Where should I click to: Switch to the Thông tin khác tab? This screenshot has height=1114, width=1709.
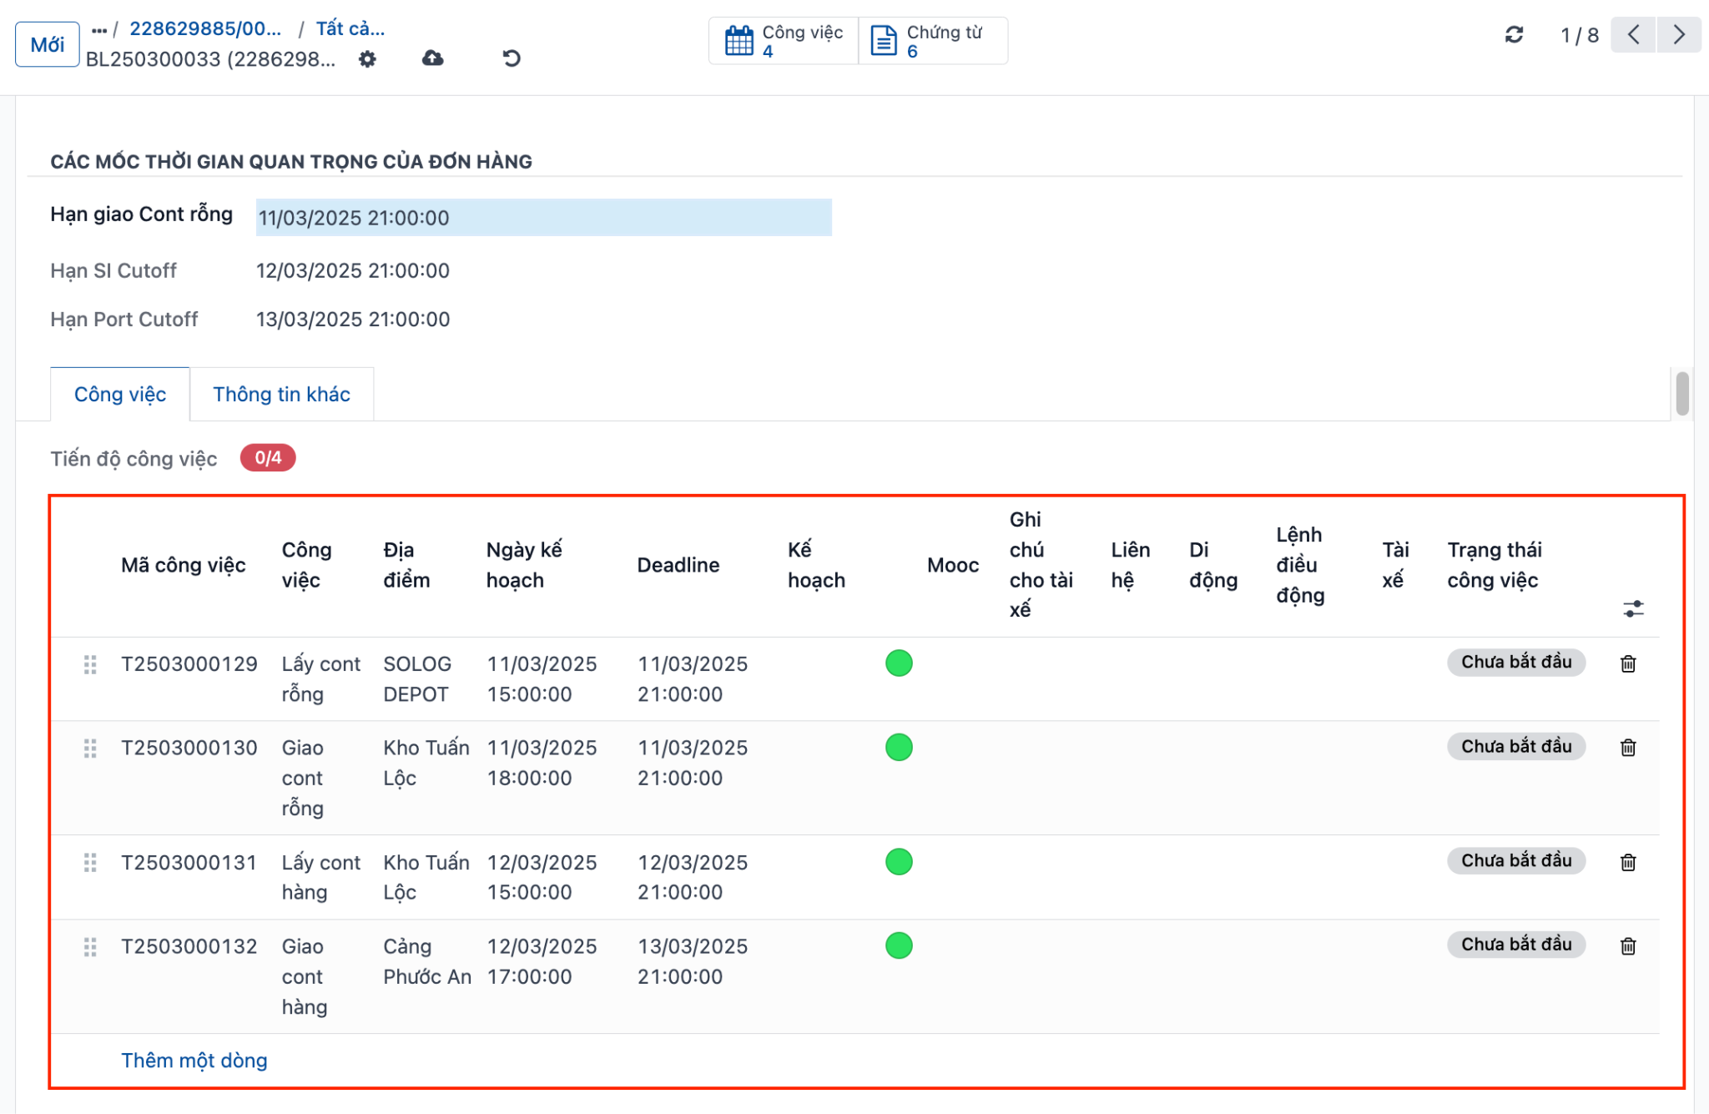(281, 394)
